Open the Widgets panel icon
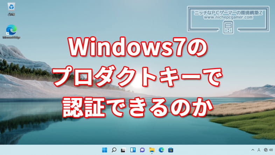Viewport: 275px width, 155px height. tap(133, 150)
